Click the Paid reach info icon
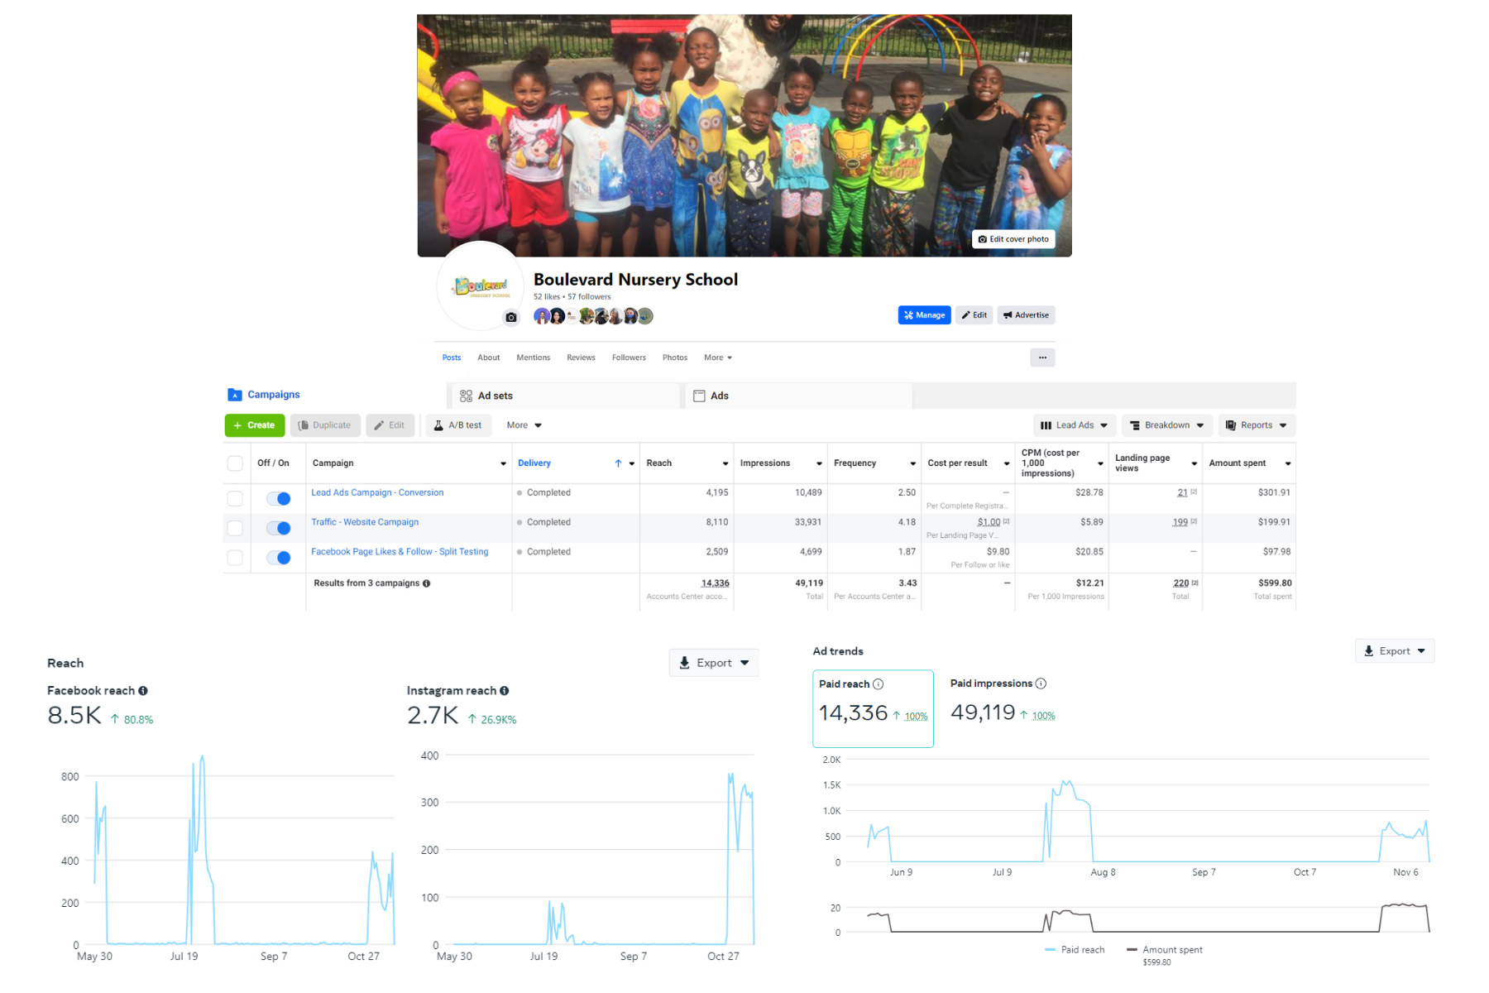The image size is (1489, 993). 879,684
